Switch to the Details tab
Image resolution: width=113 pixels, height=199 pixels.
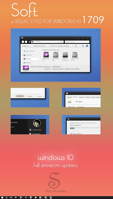87,97
